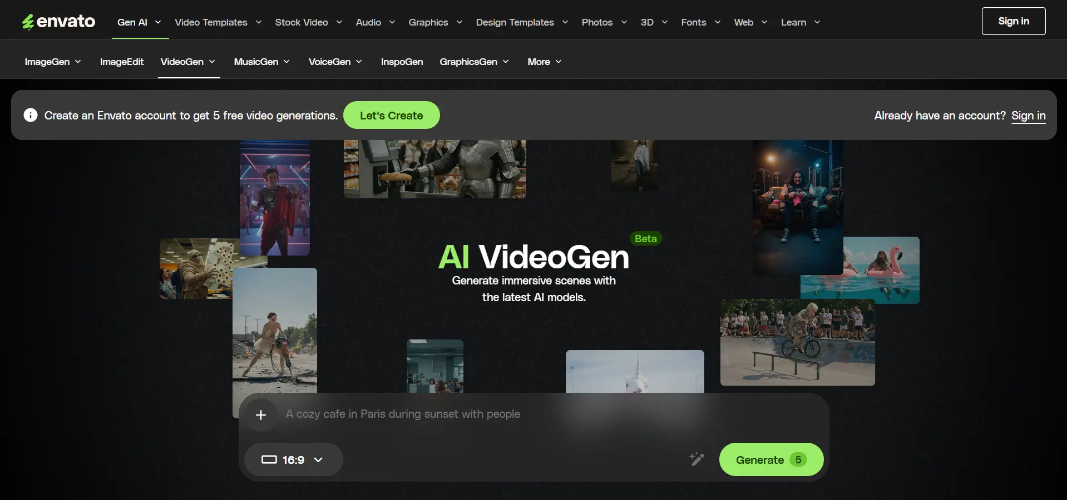
Task: Expand the Photos dropdown in the top nav
Action: [604, 22]
